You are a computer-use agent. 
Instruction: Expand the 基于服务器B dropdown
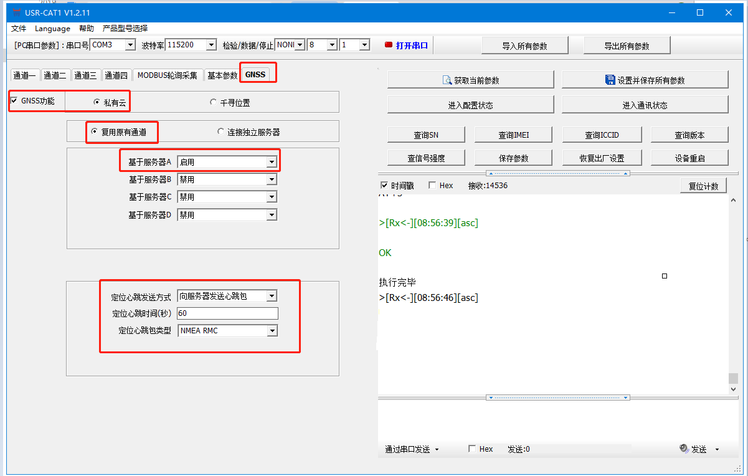coord(272,179)
